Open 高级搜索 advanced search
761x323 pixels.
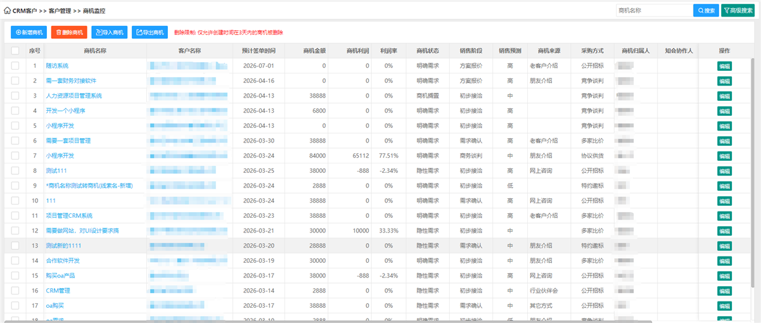point(738,11)
